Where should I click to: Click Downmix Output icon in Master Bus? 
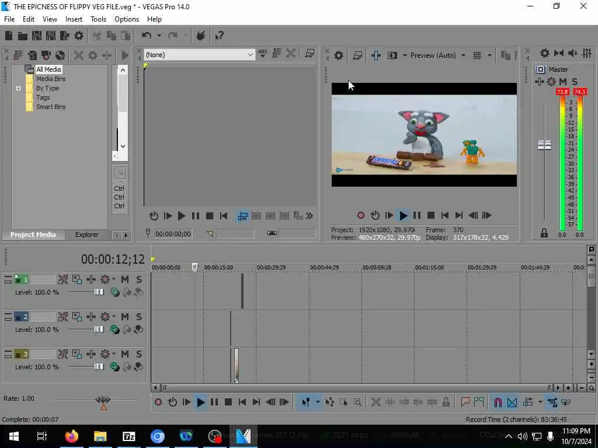pyautogui.click(x=559, y=53)
